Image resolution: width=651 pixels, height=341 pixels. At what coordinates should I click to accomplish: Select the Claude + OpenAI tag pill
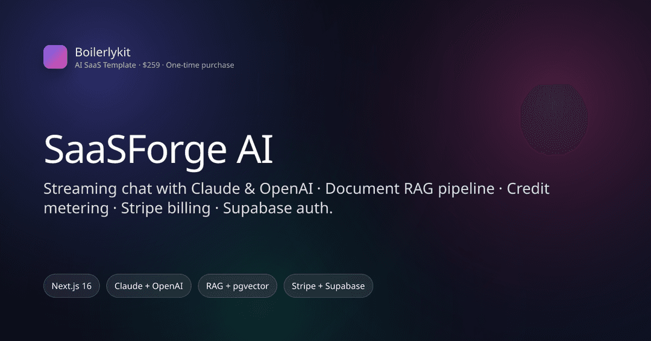[149, 286]
